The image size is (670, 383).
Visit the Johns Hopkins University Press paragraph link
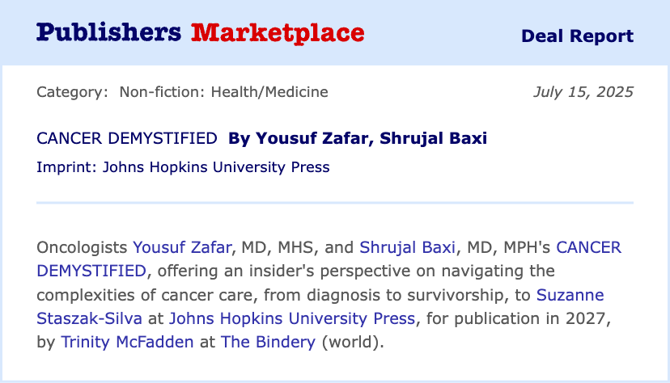tap(292, 318)
